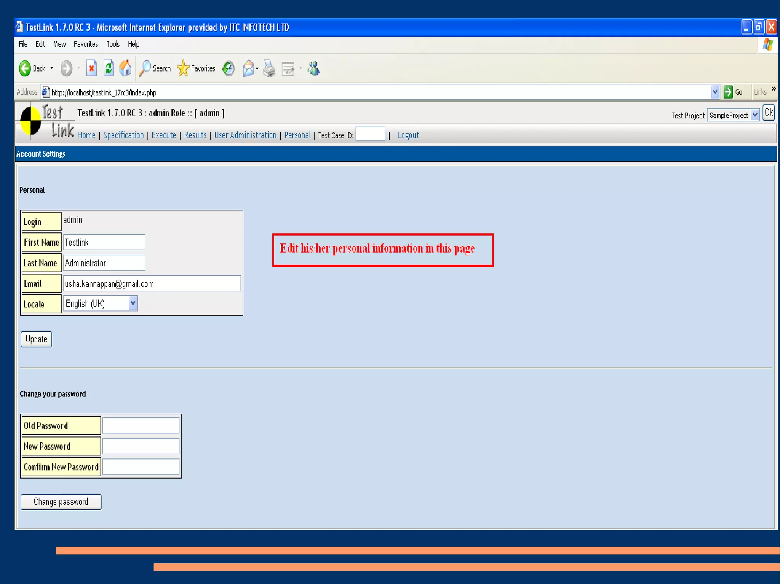The height and width of the screenshot is (584, 780).
Task: Open the Favorites star toolbar button
Action: coord(197,68)
